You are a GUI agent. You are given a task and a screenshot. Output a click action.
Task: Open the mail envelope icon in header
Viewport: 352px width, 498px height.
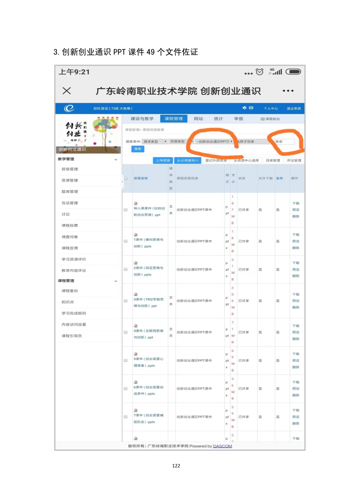251,108
